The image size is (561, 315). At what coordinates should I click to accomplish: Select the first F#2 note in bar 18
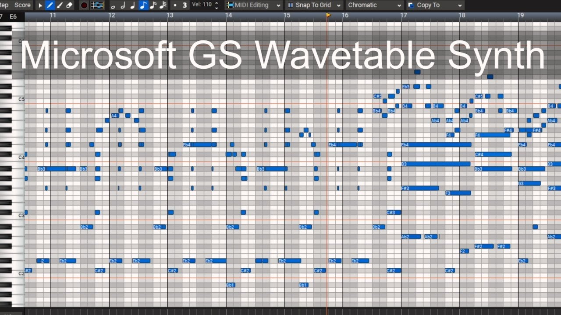click(484, 246)
